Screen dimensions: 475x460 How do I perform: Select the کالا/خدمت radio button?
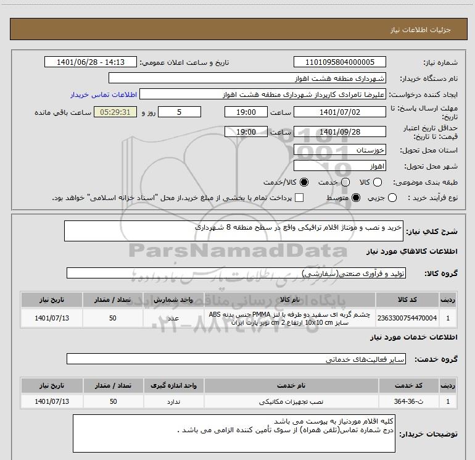point(304,182)
